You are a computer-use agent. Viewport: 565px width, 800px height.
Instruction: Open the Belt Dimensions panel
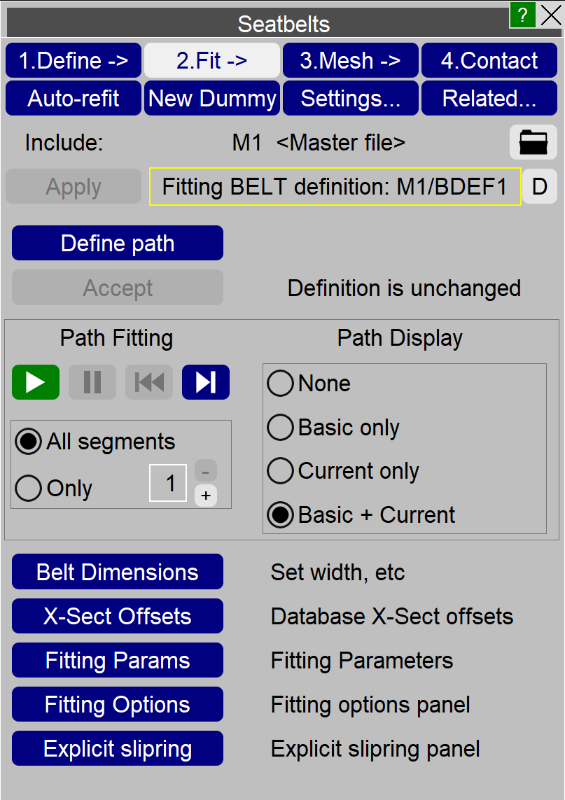point(118,572)
